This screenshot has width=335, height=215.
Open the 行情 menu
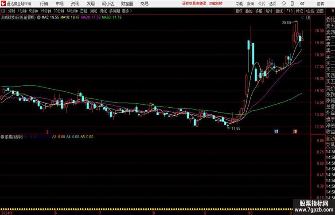(x=44, y=4)
